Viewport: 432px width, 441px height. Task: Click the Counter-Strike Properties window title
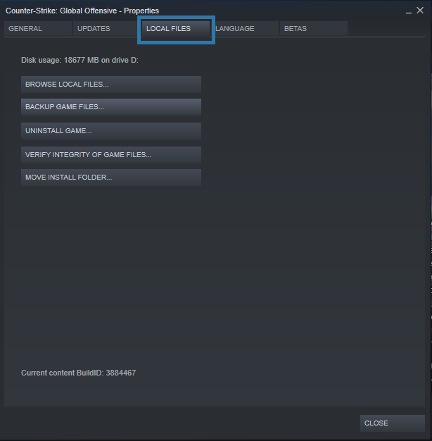[82, 11]
